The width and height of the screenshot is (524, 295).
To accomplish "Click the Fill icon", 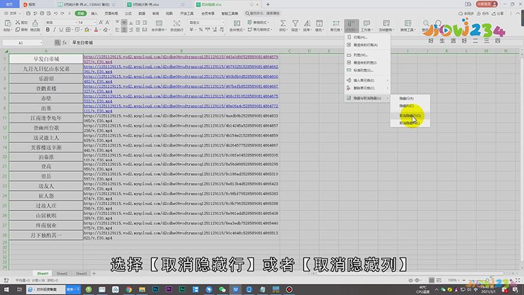I will (319, 24).
